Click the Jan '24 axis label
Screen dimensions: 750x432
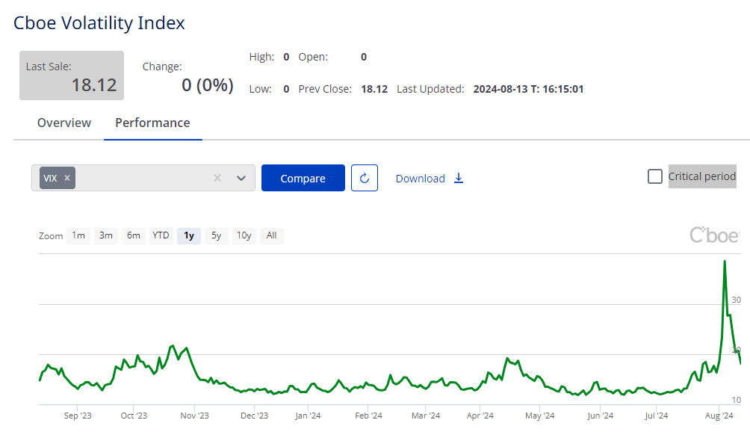coord(308,416)
